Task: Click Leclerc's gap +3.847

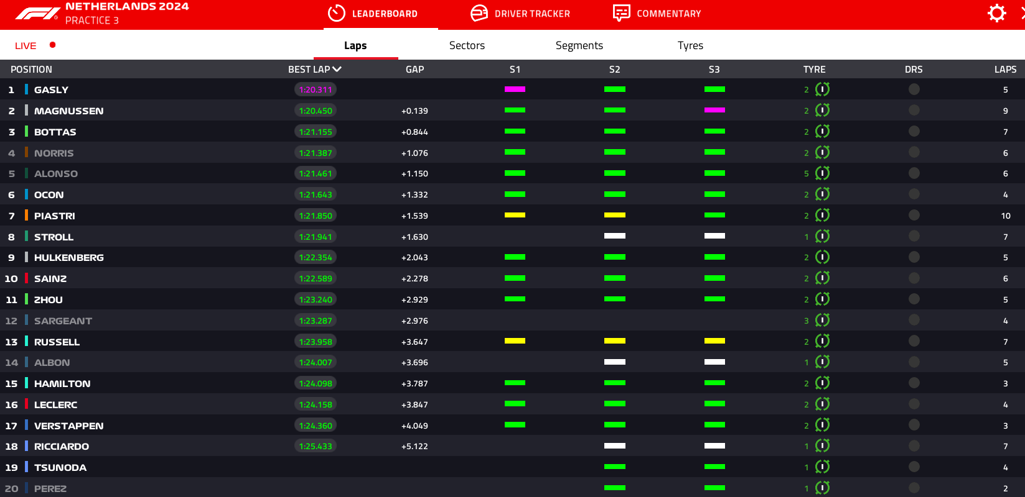Action: click(x=414, y=404)
